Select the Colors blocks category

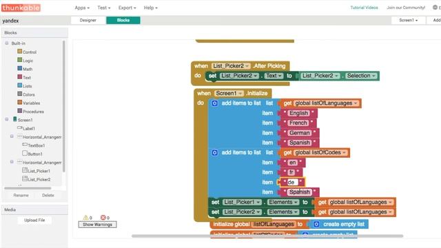click(x=26, y=94)
